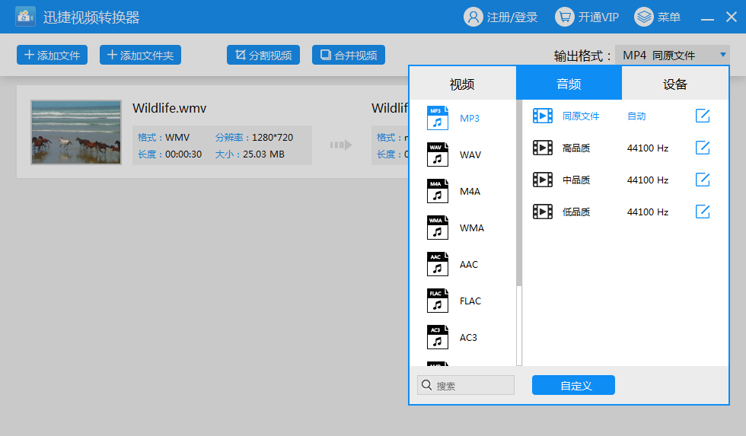Click the 25.03 MB size value
746x436 pixels.
point(263,154)
